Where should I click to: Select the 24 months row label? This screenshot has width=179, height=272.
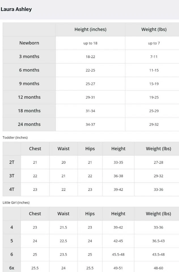(x=29, y=124)
